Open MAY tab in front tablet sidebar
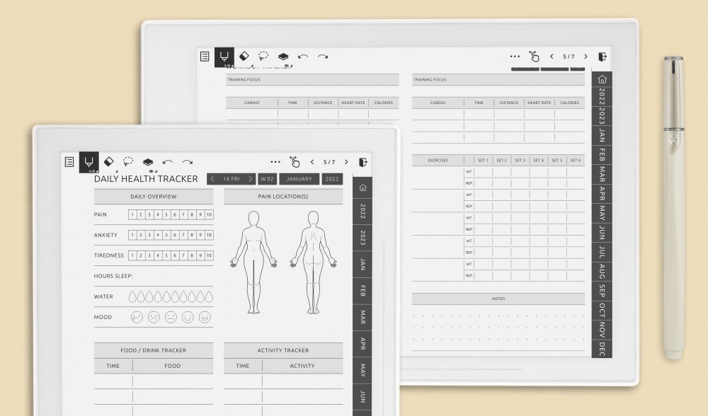 pos(362,371)
